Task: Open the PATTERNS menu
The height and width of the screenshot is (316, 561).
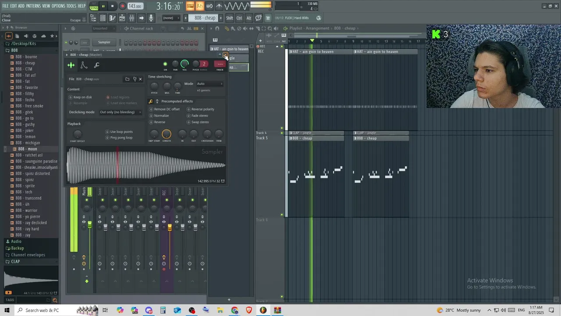Action: pyautogui.click(x=33, y=6)
